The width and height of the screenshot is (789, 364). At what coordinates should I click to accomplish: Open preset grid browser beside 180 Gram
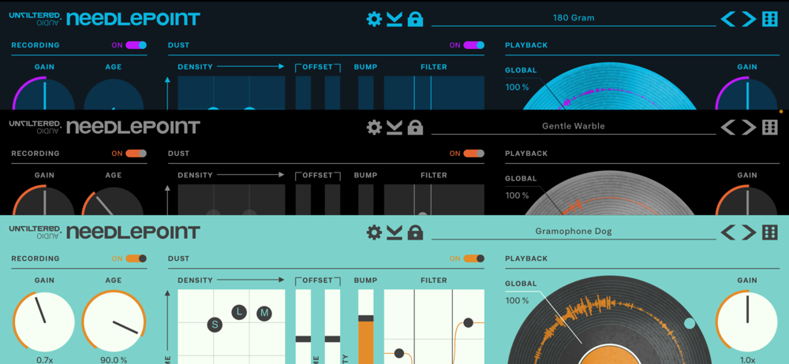pyautogui.click(x=769, y=19)
